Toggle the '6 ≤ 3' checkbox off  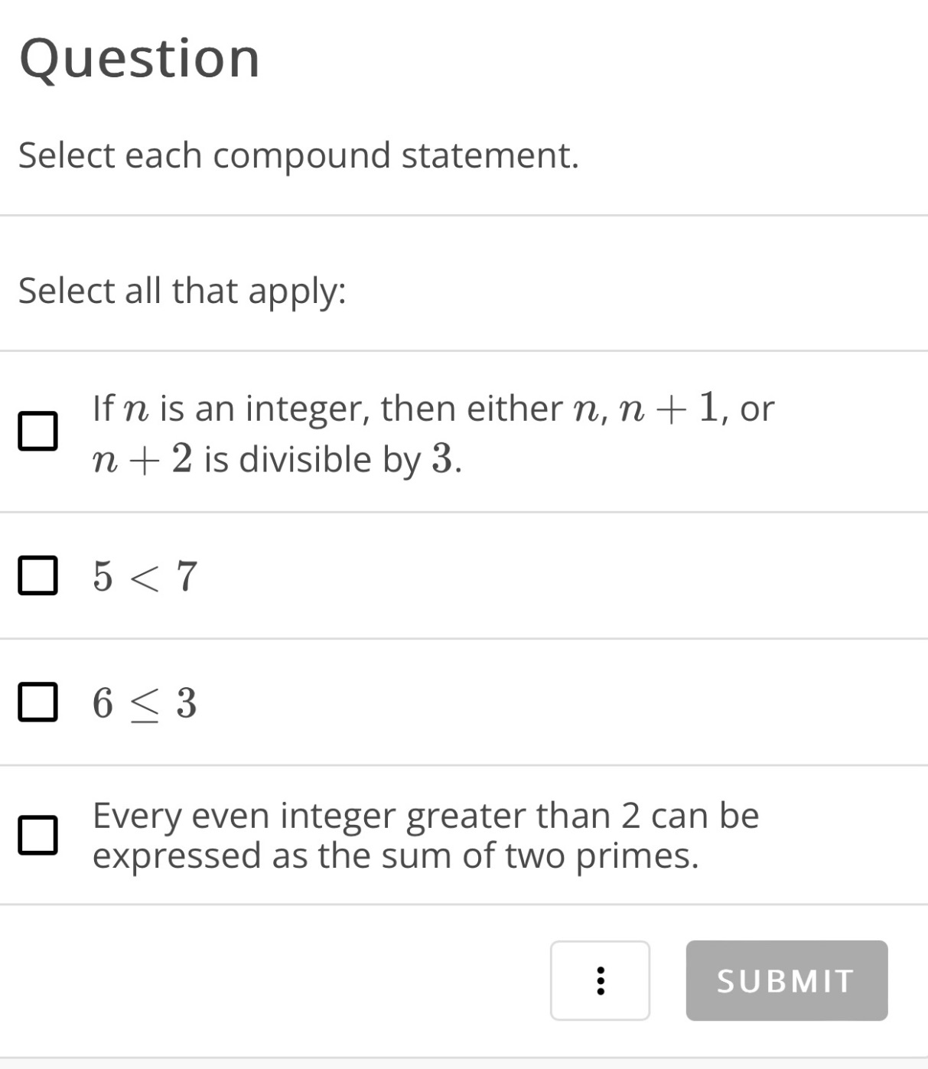(x=37, y=701)
